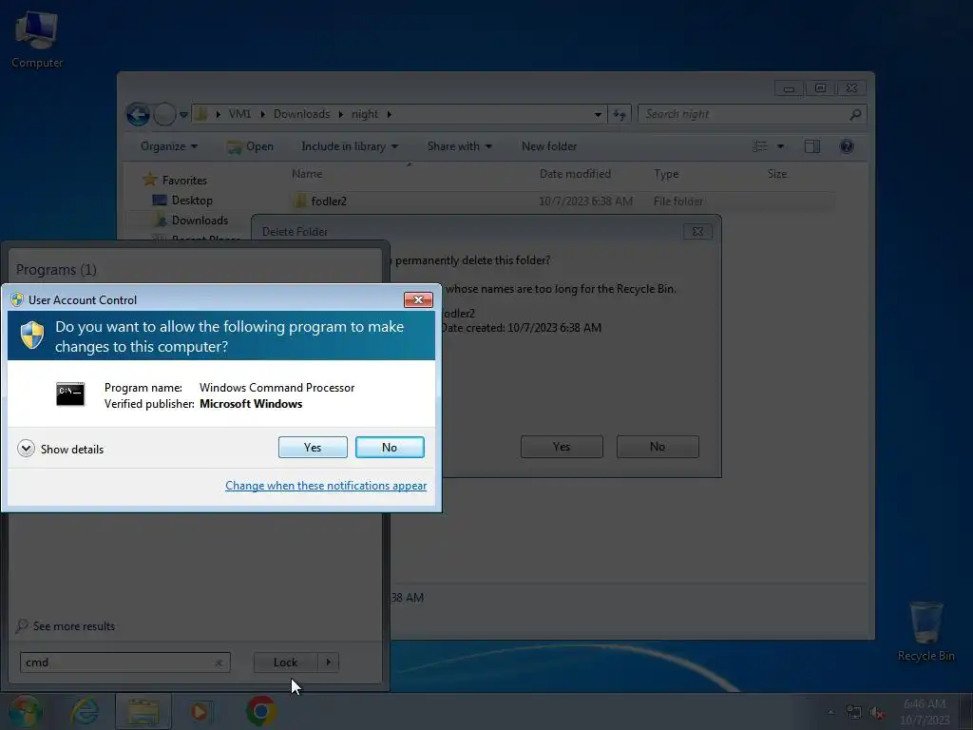This screenshot has height=730, width=973.
Task: Open the view options dropdown arrow
Action: click(781, 146)
